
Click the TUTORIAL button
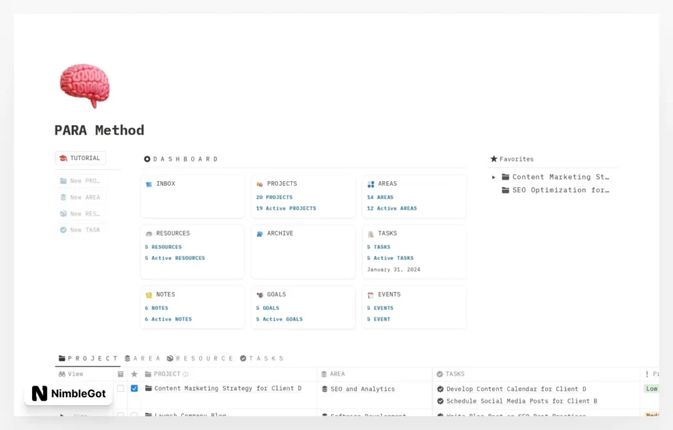80,158
